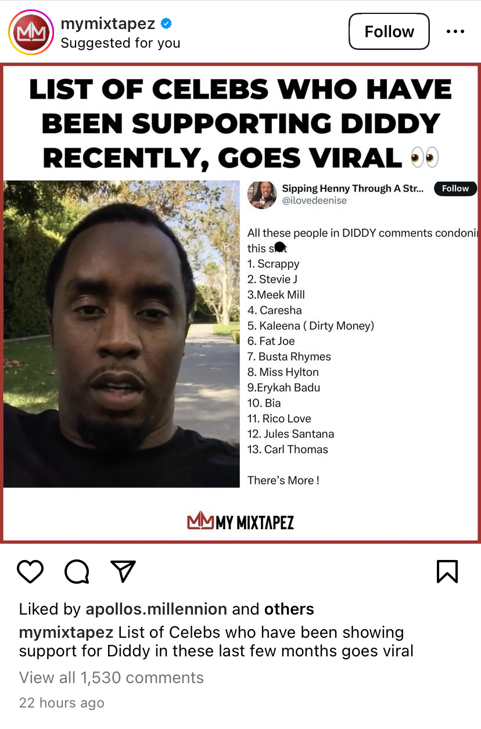This screenshot has width=481, height=729.
Task: Open comments via the speech bubble icon
Action: pos(77,572)
